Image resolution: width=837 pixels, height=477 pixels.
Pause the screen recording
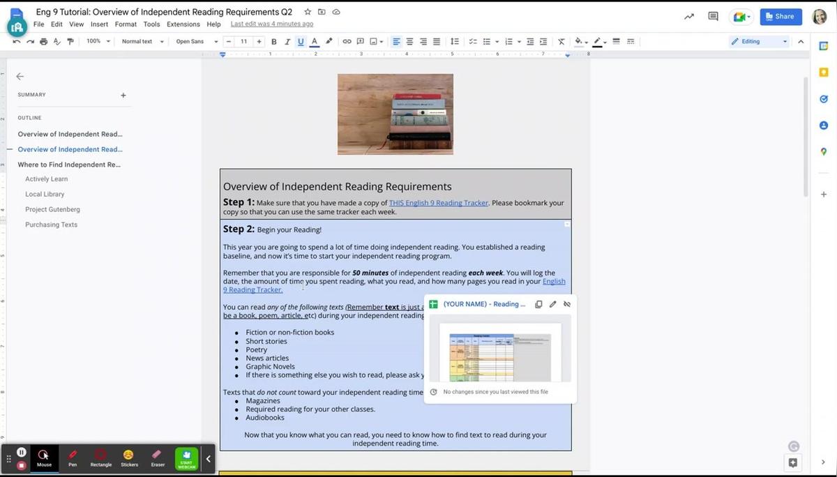pos(22,453)
